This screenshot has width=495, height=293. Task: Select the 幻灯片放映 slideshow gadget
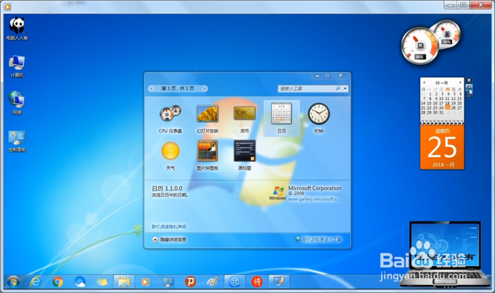pos(207,119)
